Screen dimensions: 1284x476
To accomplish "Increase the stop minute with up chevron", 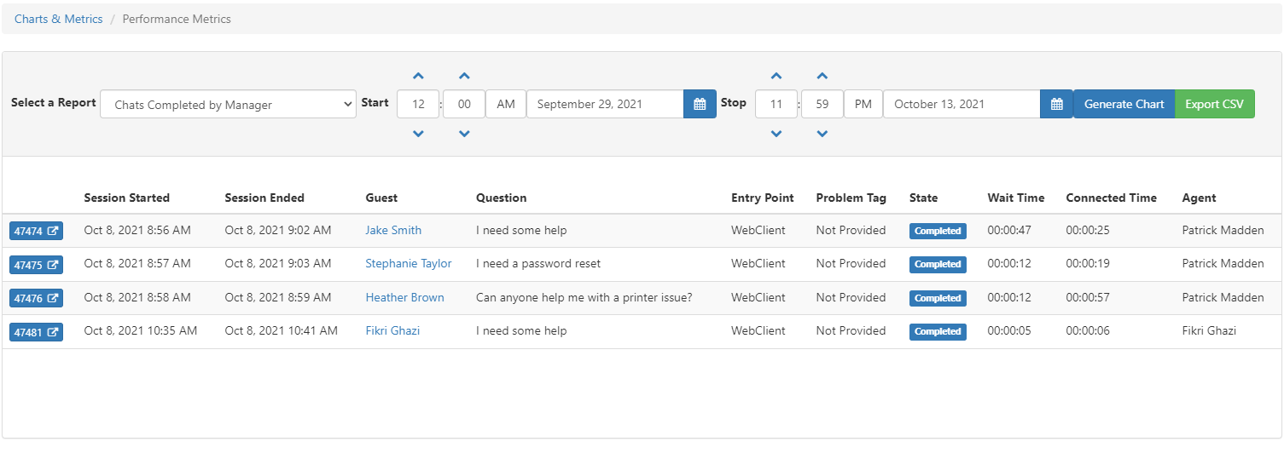I will click(x=822, y=76).
